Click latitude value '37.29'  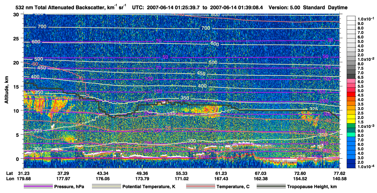63,173
